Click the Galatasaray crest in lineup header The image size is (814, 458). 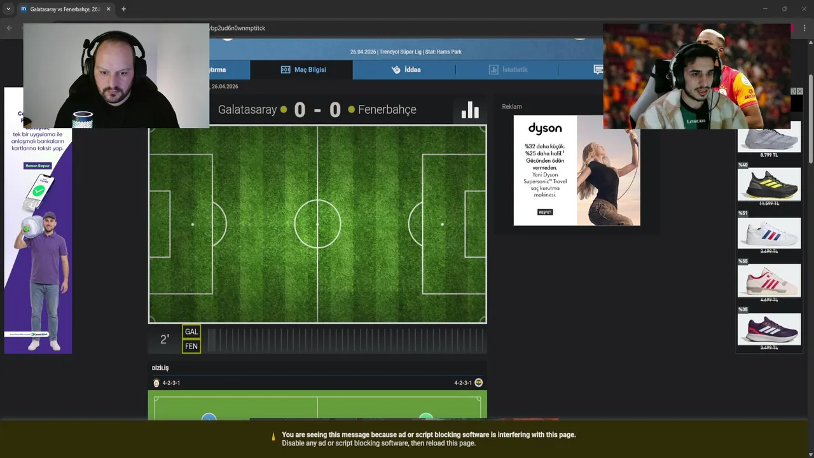tap(156, 383)
